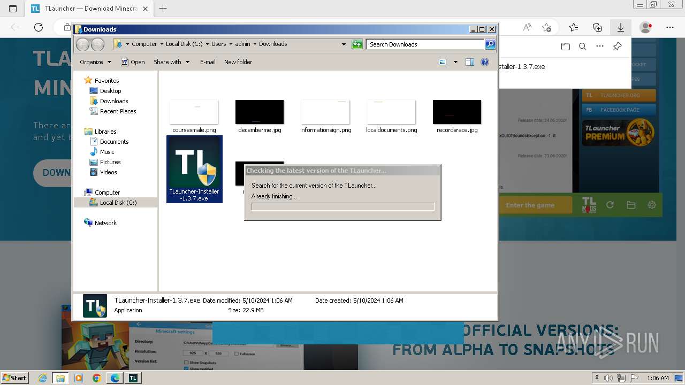This screenshot has height=385, width=685.
Task: Click Edge browser refresh button
Action: click(x=39, y=27)
